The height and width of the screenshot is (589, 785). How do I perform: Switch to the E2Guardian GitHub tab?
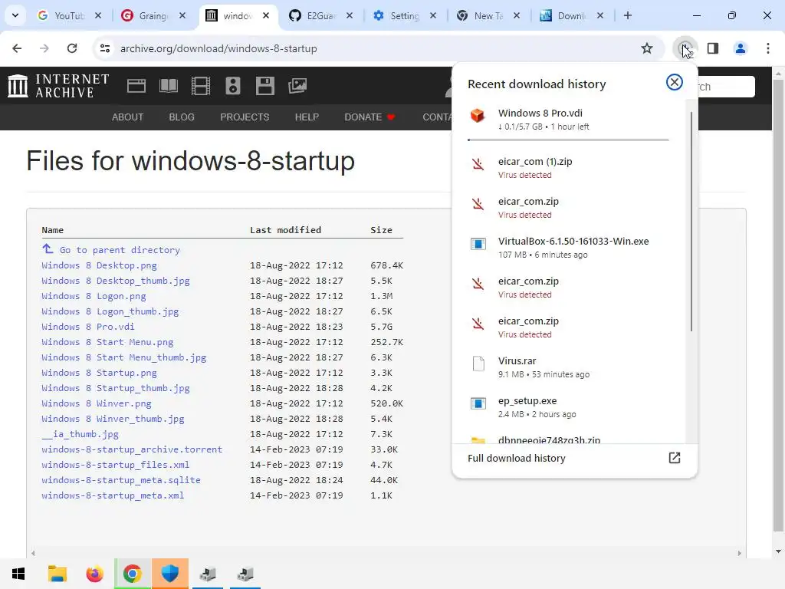pyautogui.click(x=321, y=15)
